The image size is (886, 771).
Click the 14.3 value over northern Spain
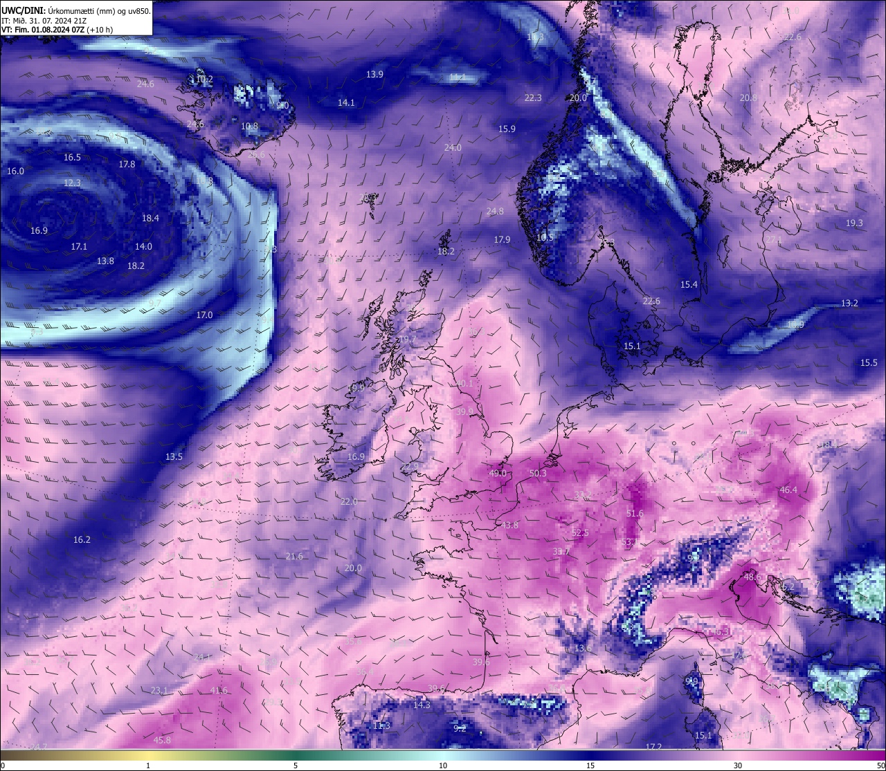[x=422, y=705]
